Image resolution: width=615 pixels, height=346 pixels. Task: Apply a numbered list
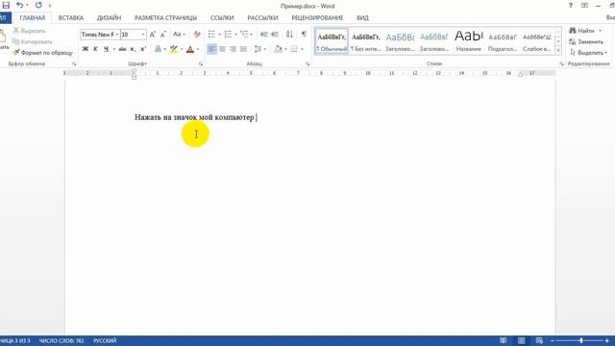(228, 35)
